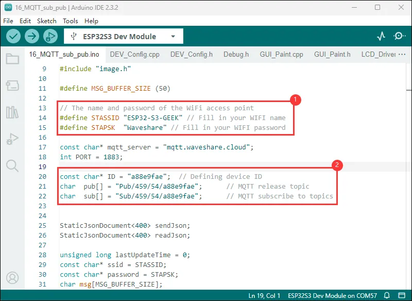Click the Verify checkmark button

pyautogui.click(x=13, y=36)
